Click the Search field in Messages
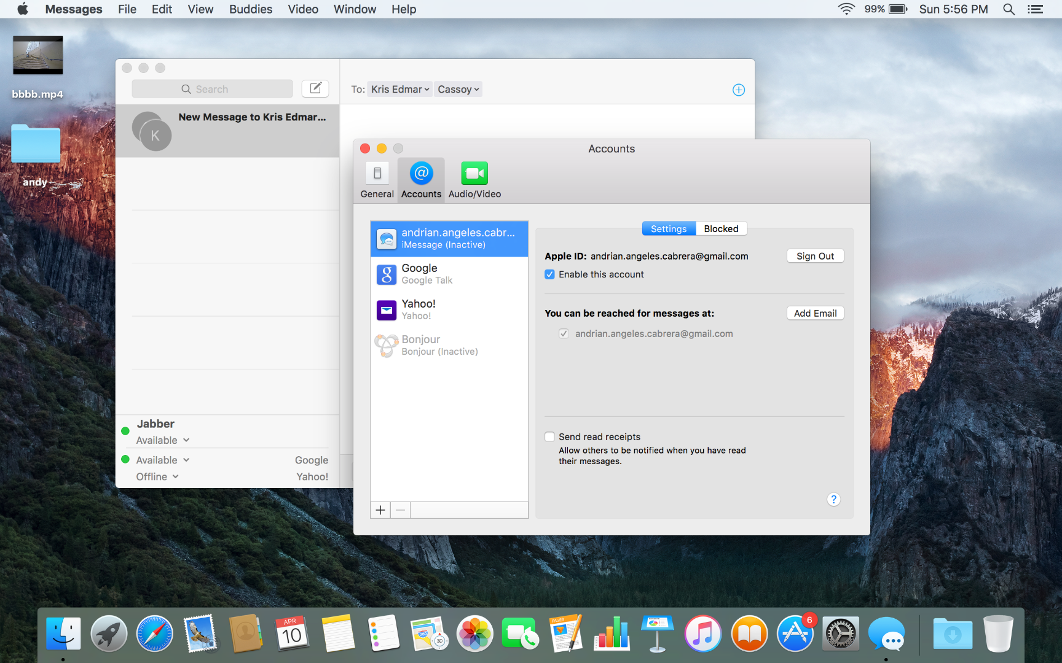The height and width of the screenshot is (663, 1062). pos(212,89)
